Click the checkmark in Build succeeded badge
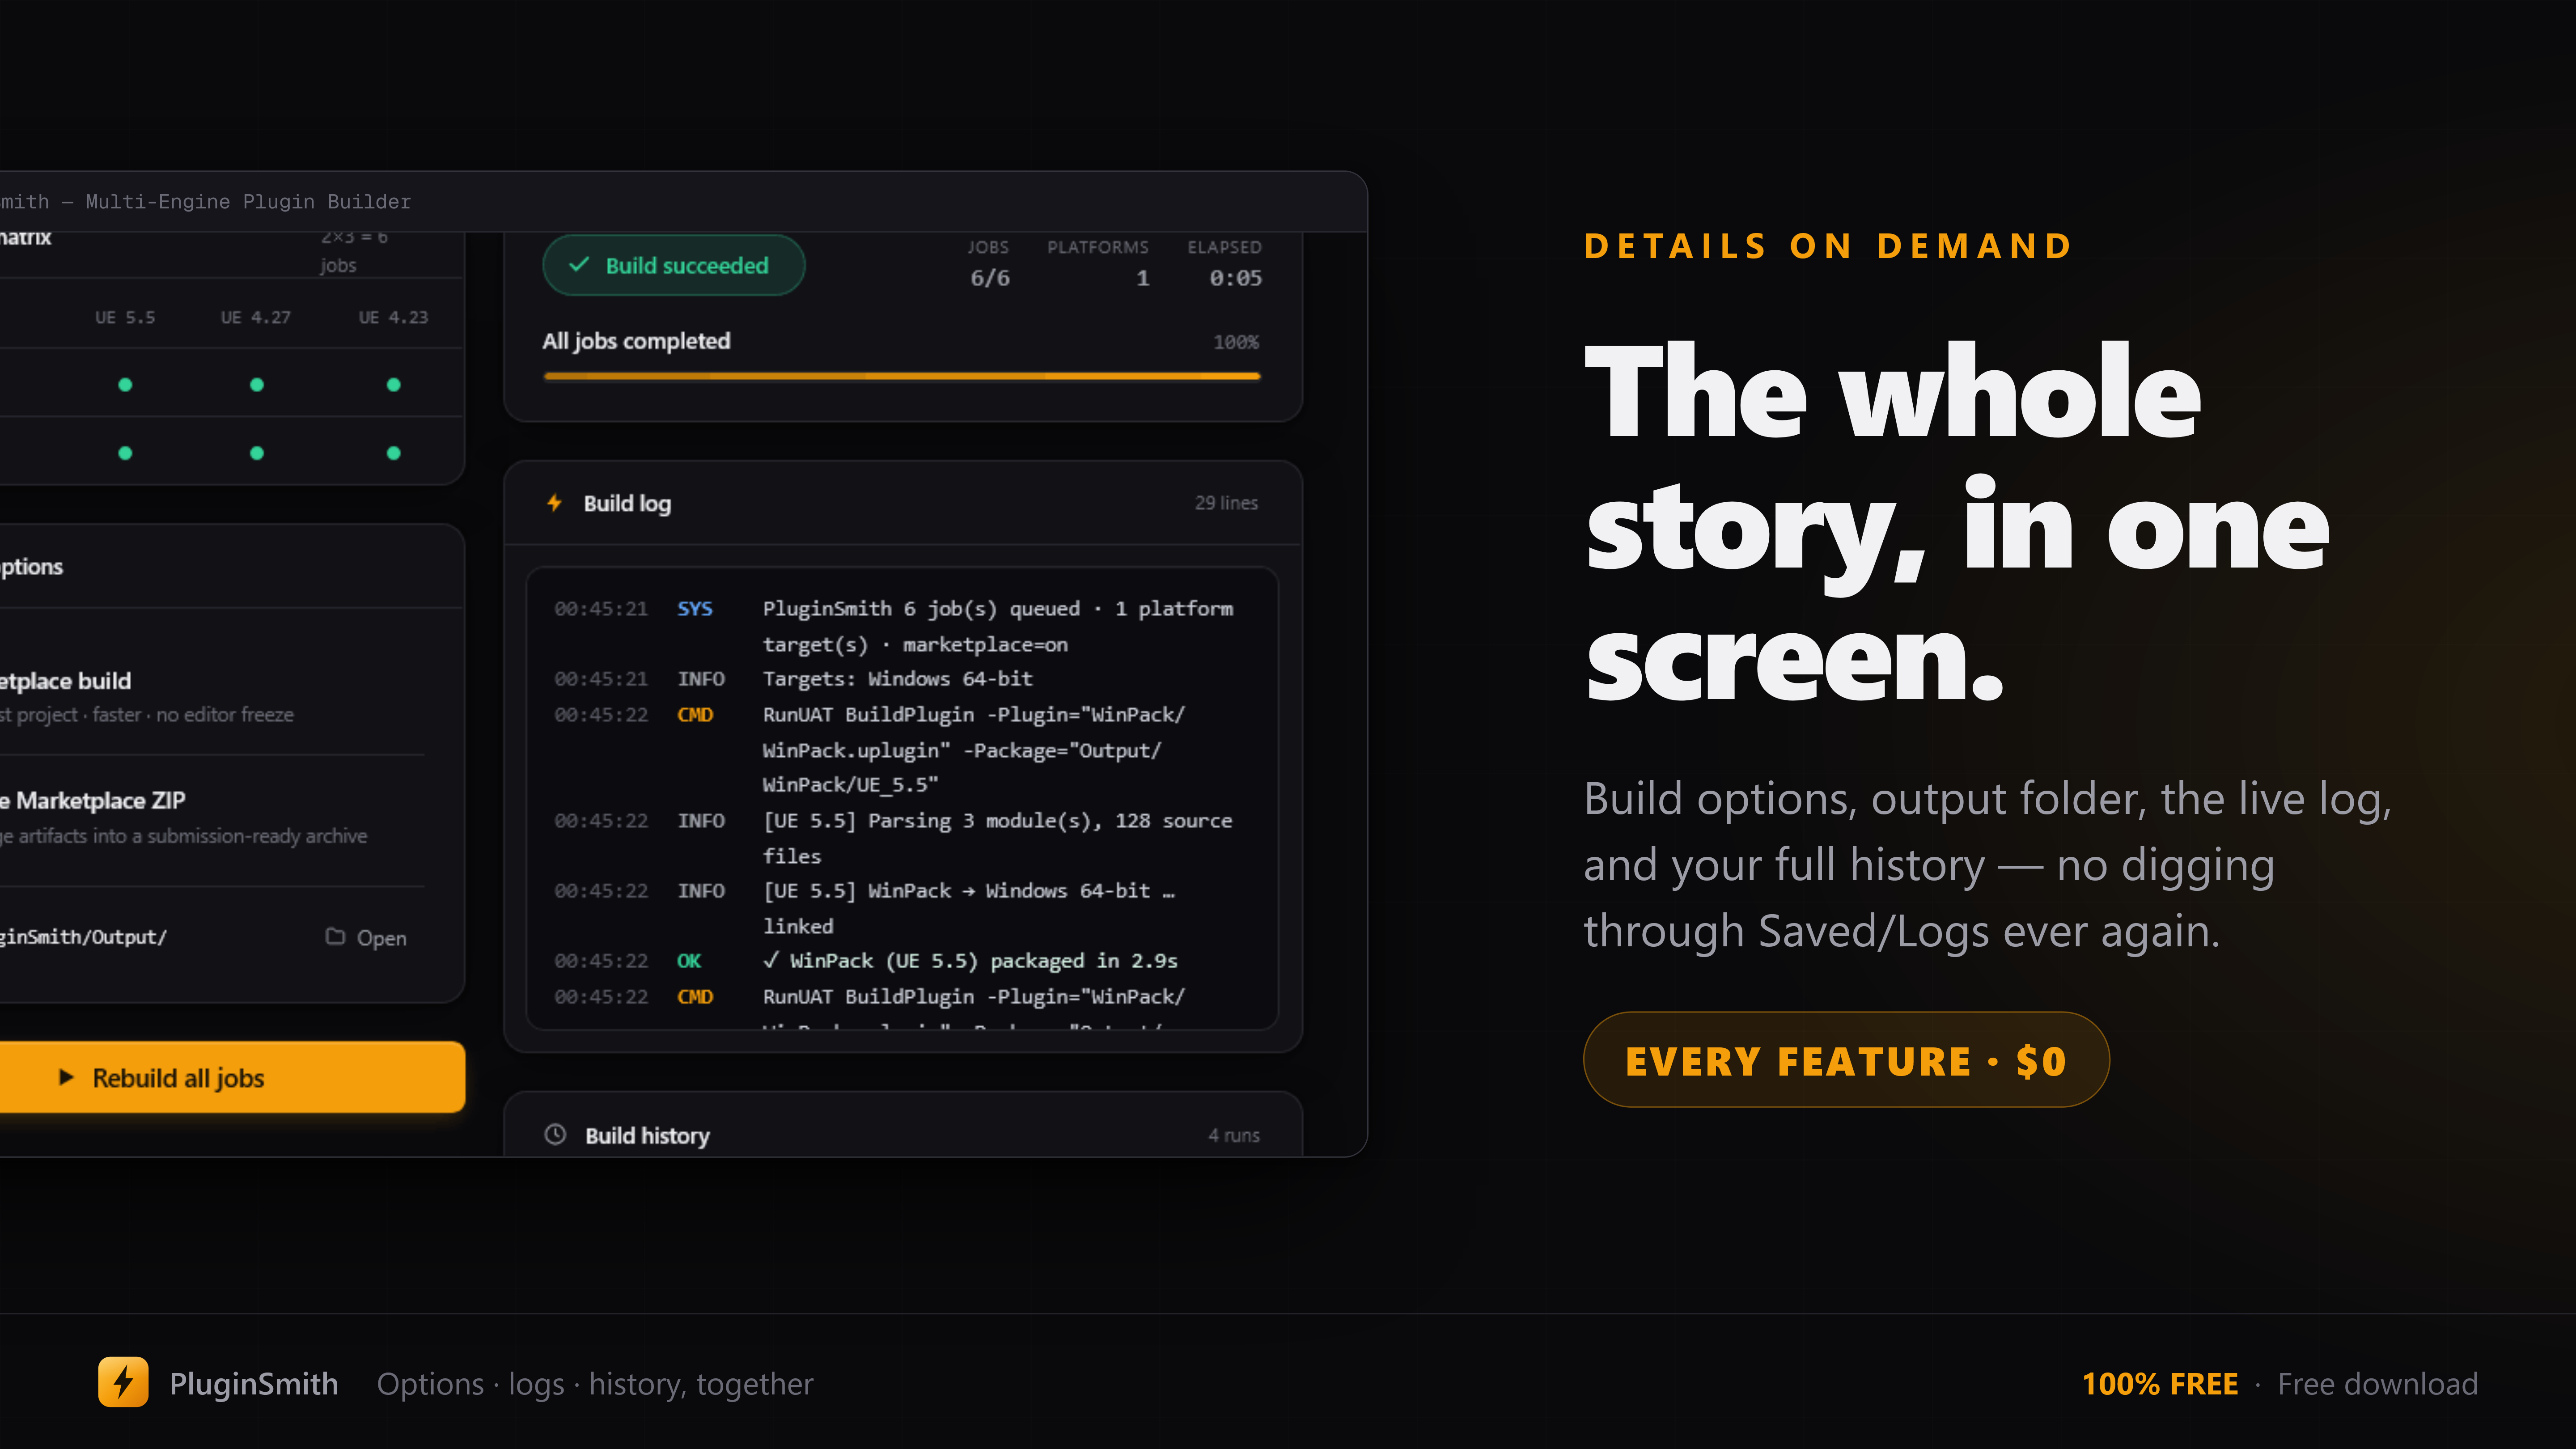The width and height of the screenshot is (2576, 1449). coord(579,265)
